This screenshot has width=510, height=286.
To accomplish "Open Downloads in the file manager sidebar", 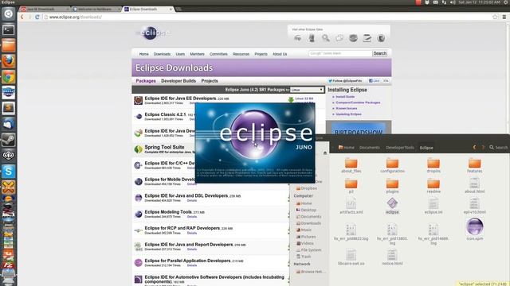I will 308,223.
